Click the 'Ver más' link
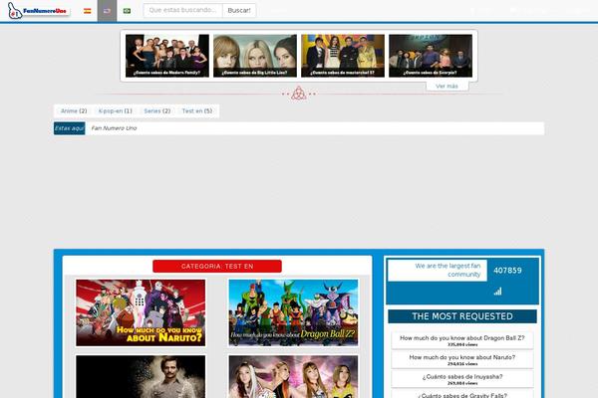 (447, 87)
